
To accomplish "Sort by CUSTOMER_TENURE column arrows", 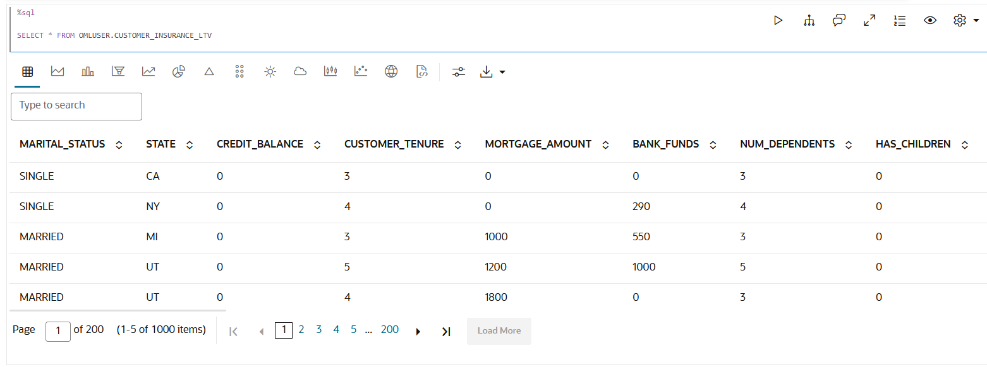I will (x=457, y=145).
